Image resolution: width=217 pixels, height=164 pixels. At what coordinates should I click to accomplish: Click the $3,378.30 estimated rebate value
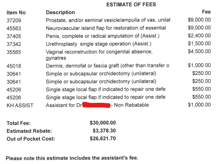tap(104, 131)
